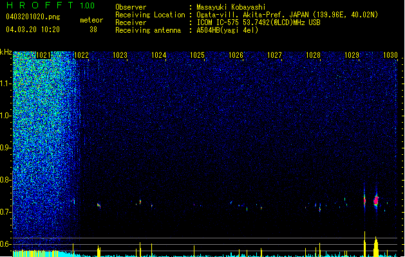The width and height of the screenshot is (405, 257).
Task: Click the 1024 time marker
Action: click(x=158, y=55)
